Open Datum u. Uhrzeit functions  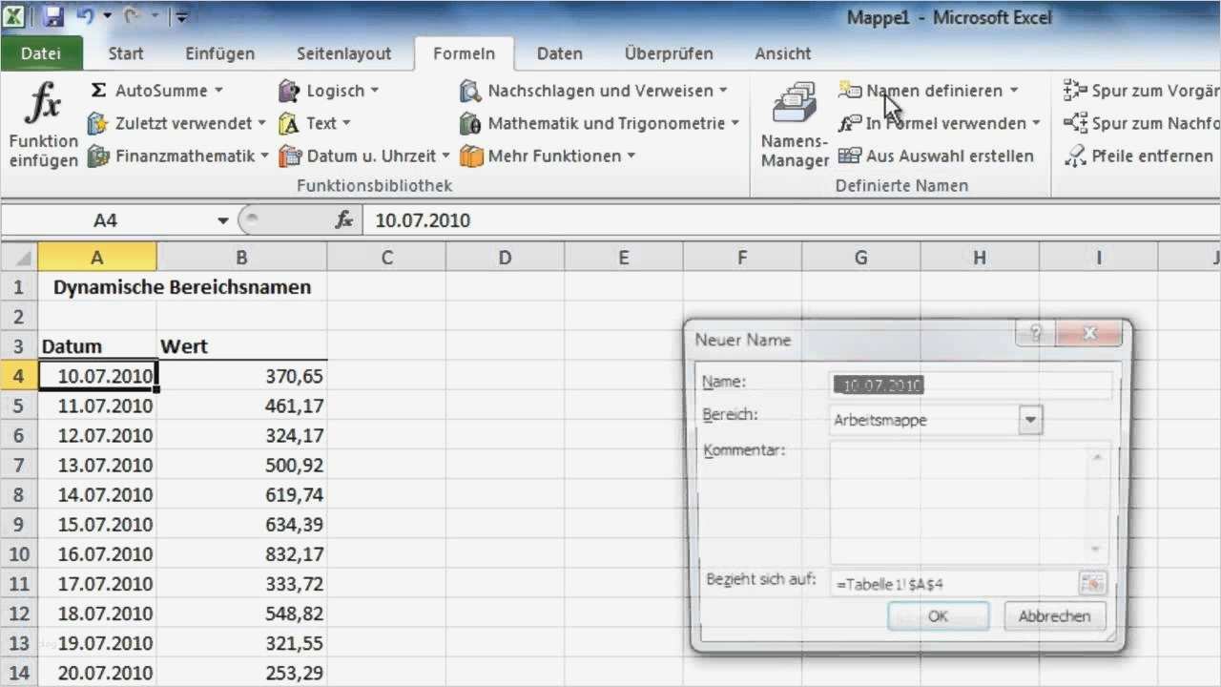point(360,156)
